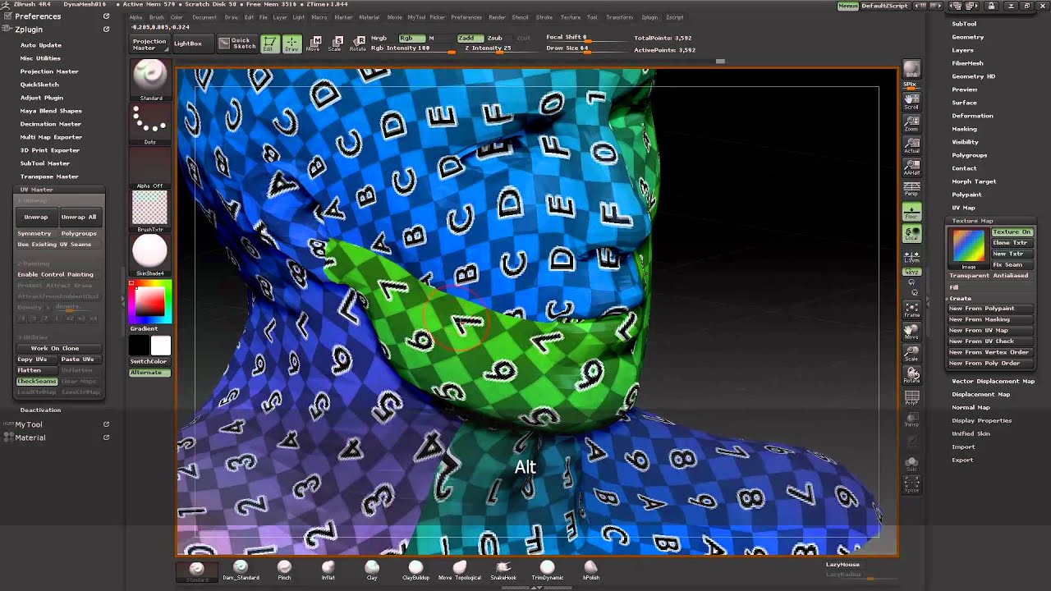This screenshot has width=1051, height=591.
Task: Click New From Polypaint button
Action: tap(990, 309)
